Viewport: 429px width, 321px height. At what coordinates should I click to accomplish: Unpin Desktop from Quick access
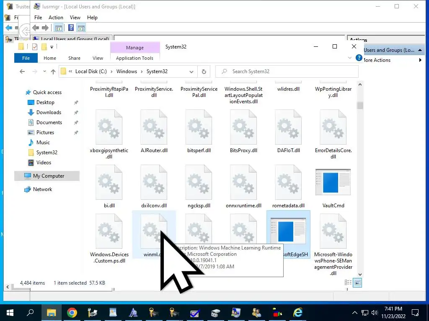click(x=76, y=102)
